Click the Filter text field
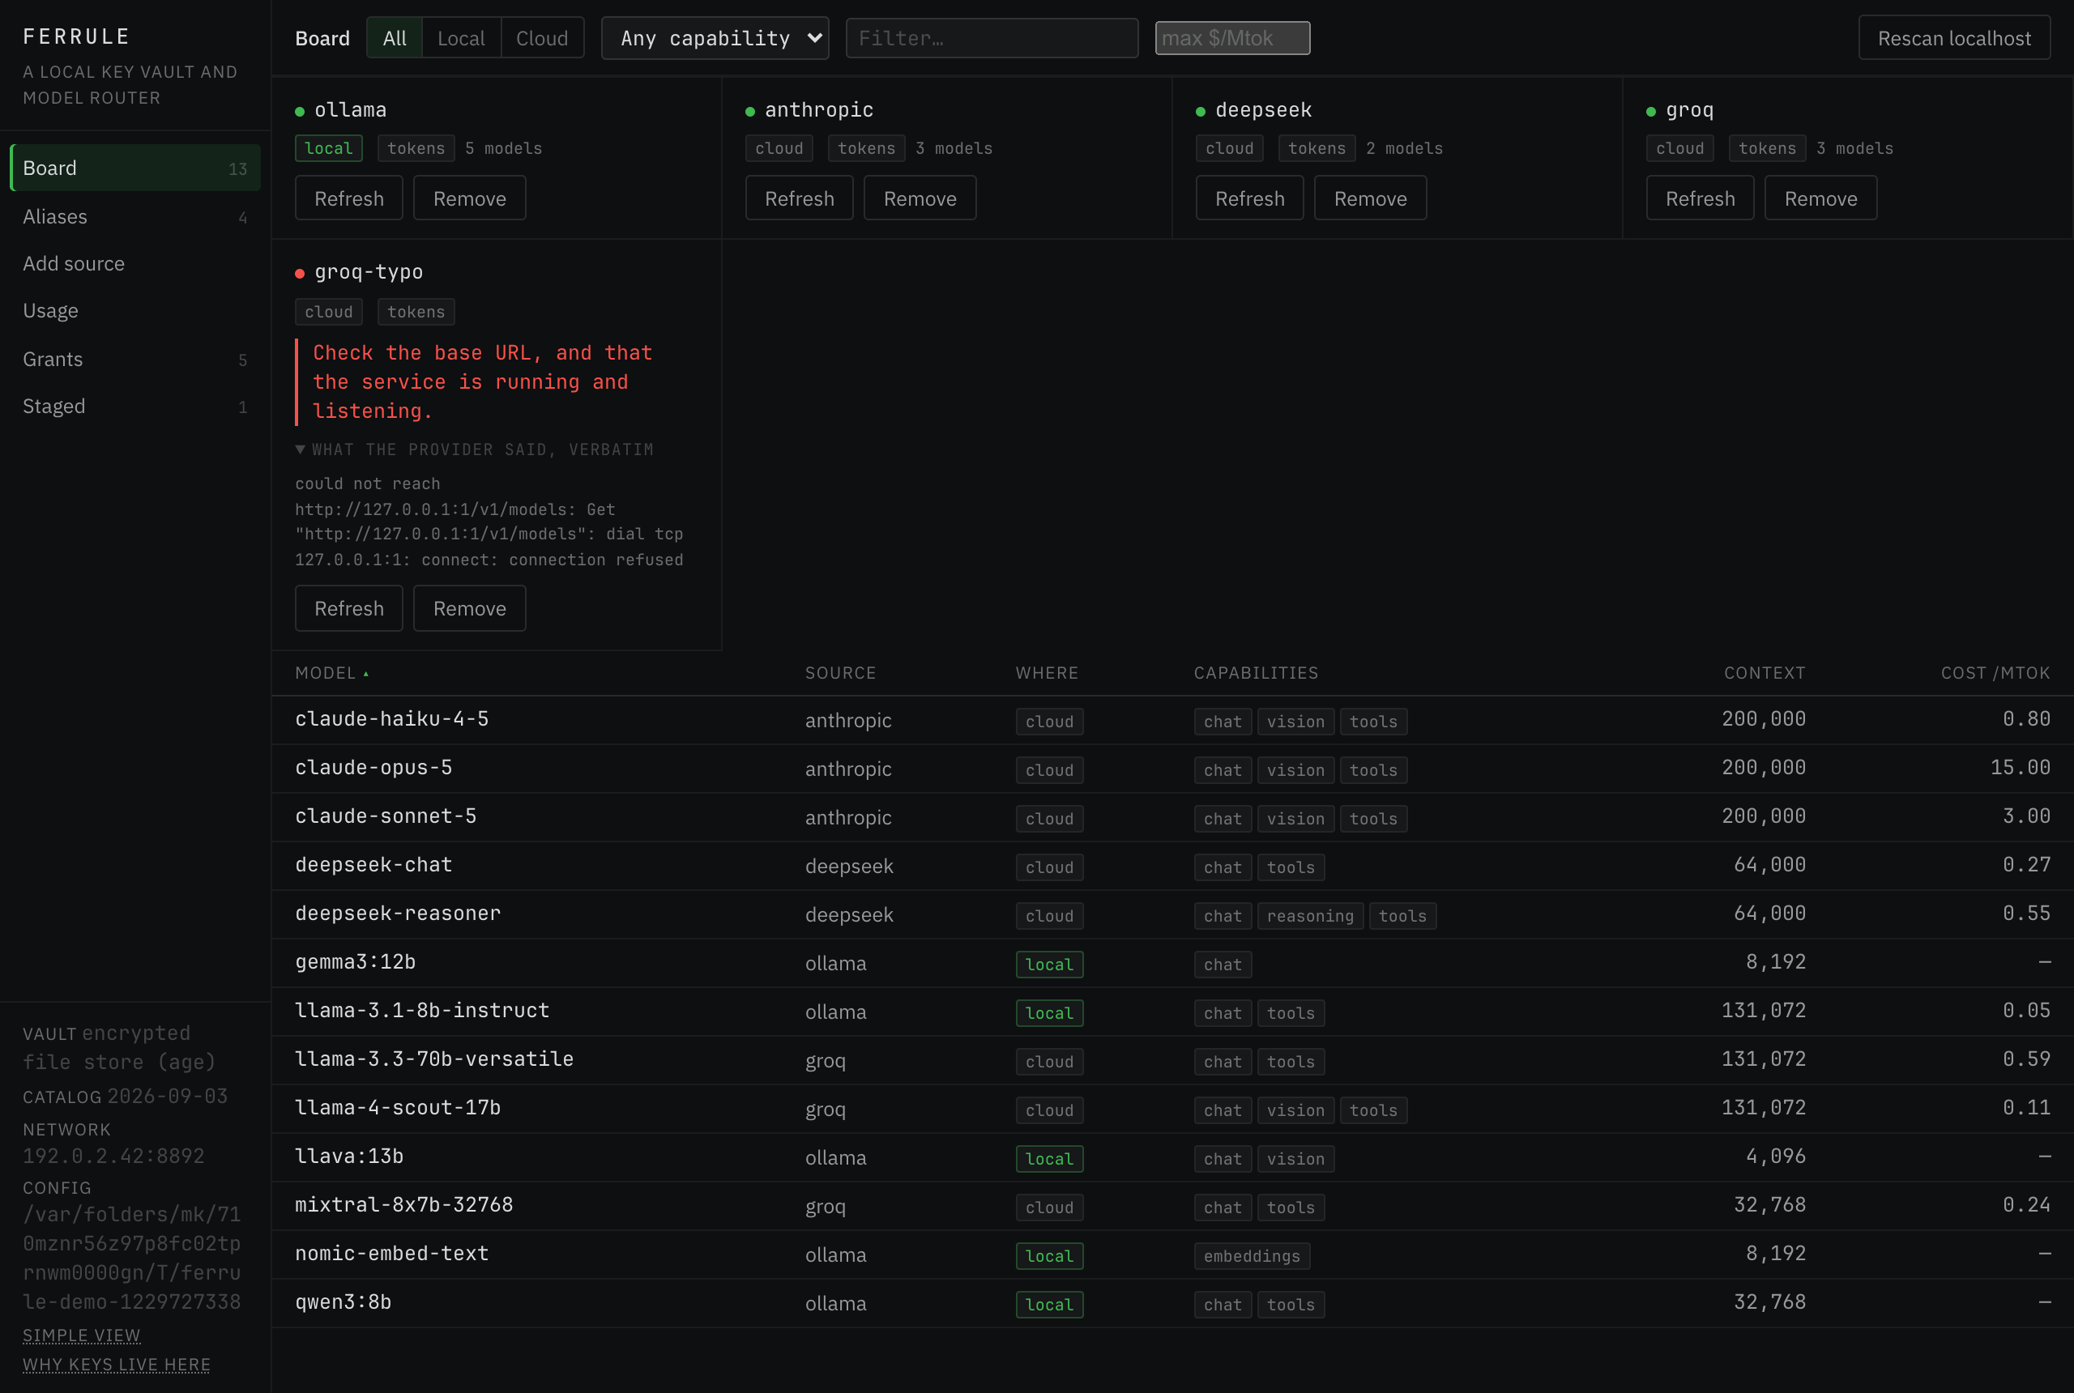Viewport: 2074px width, 1393px height. pyautogui.click(x=992, y=38)
